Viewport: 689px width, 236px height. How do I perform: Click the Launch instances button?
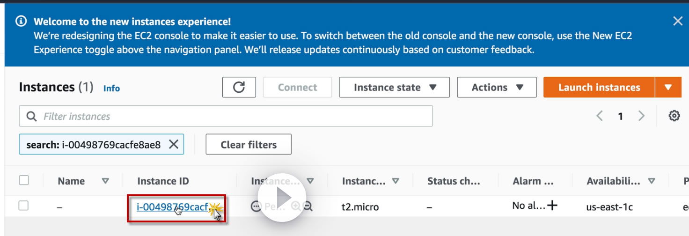coord(599,88)
